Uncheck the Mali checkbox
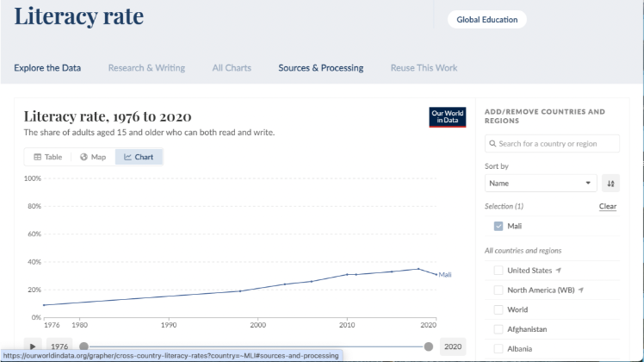Image resolution: width=644 pixels, height=362 pixels. tap(498, 226)
